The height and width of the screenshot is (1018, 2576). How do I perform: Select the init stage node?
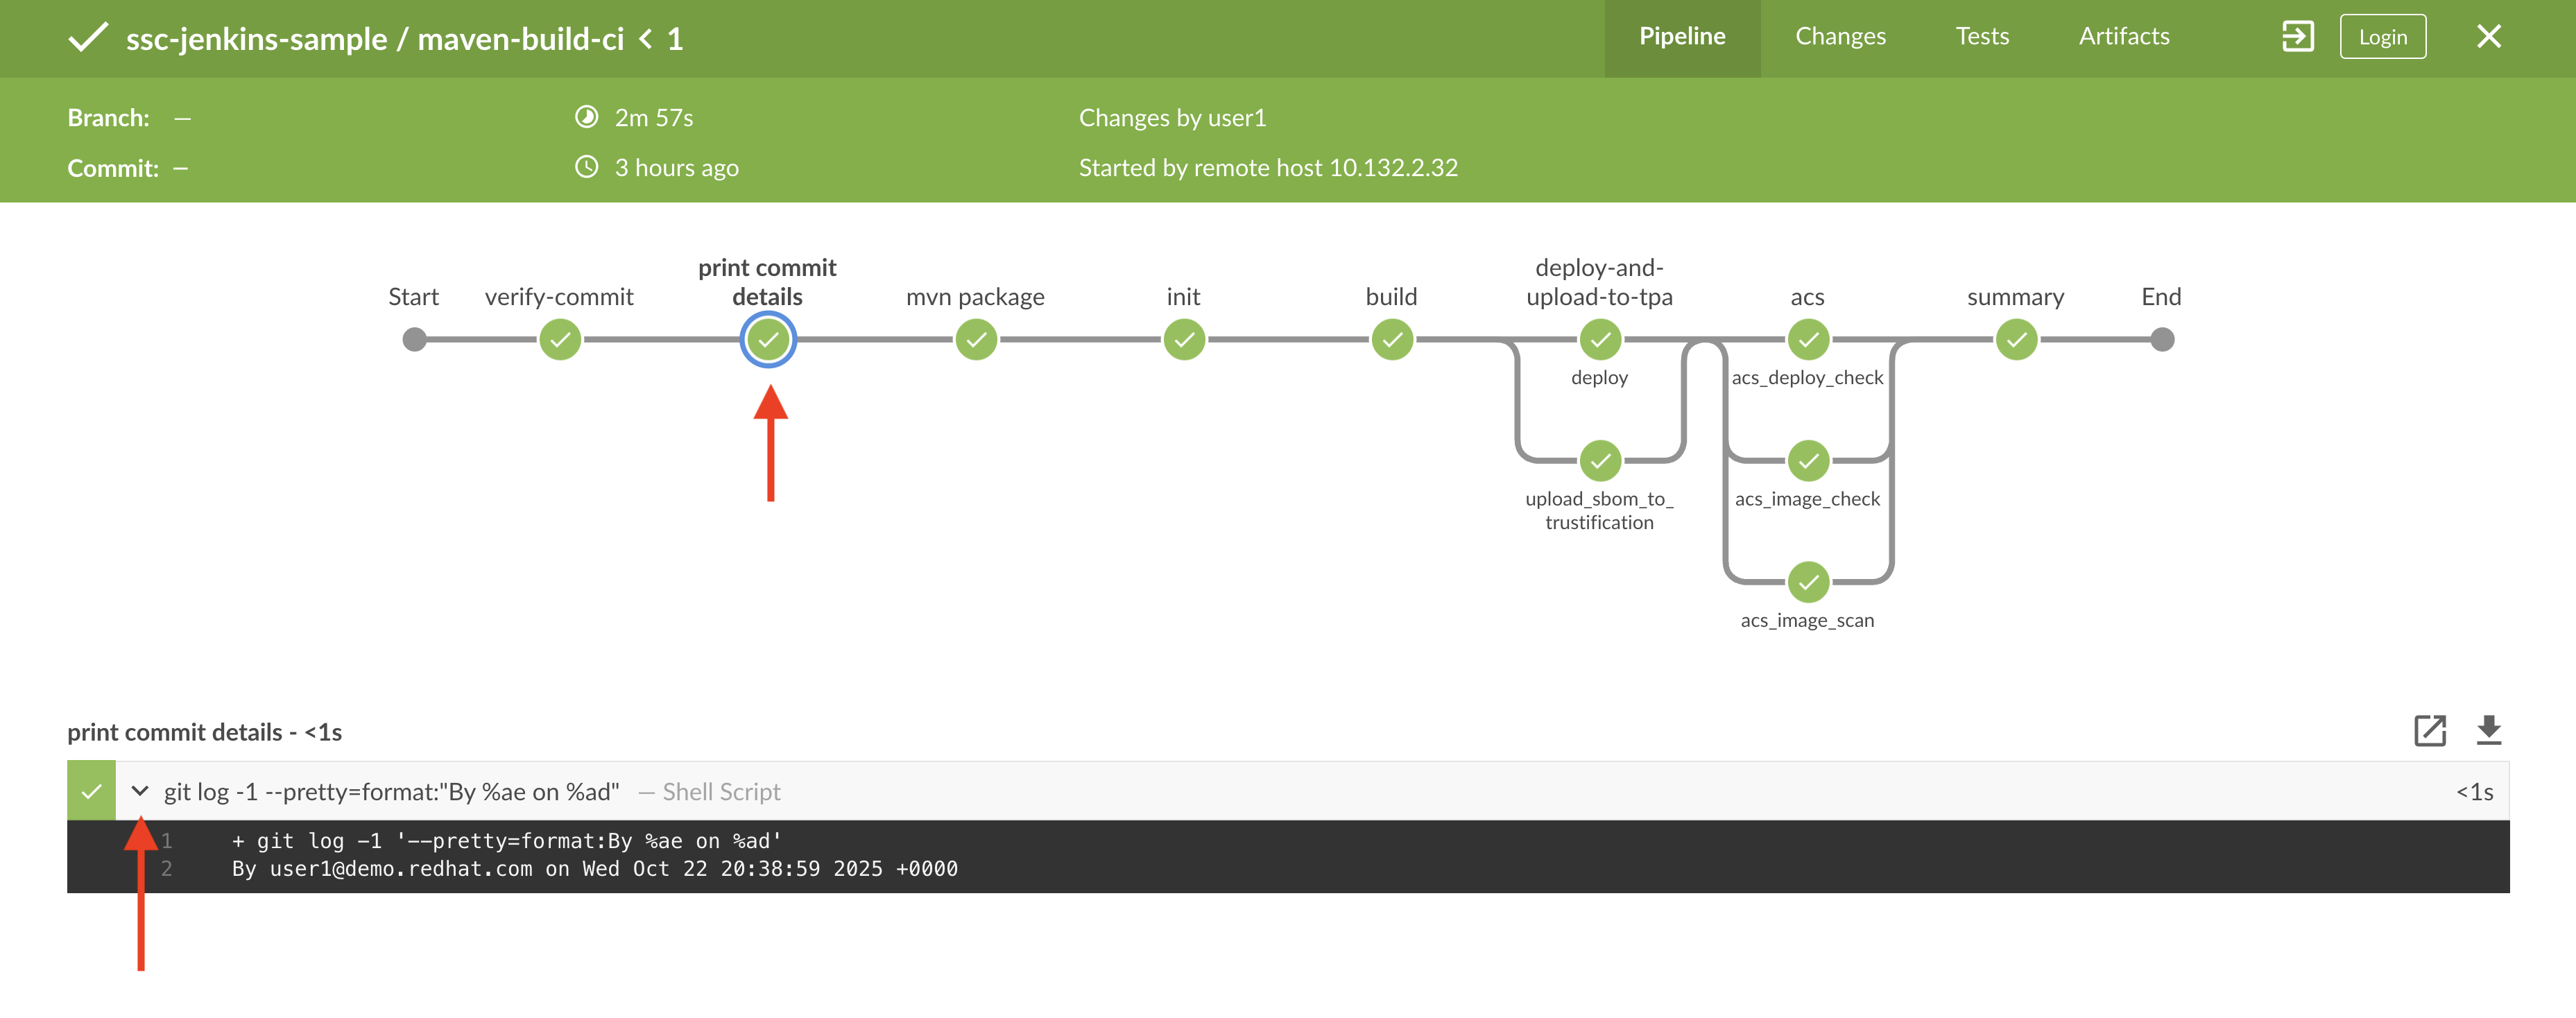point(1184,340)
